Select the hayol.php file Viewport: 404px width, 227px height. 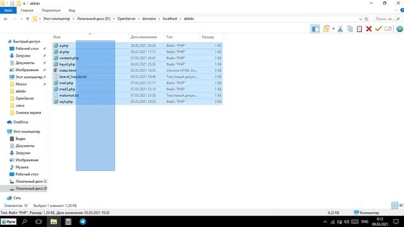67,64
